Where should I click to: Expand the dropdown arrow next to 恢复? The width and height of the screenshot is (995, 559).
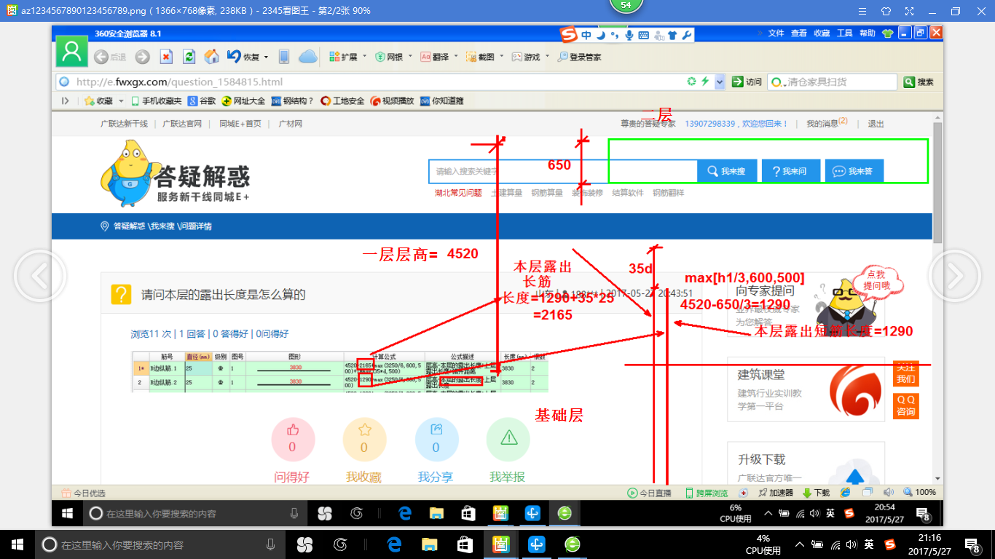pyautogui.click(x=266, y=58)
